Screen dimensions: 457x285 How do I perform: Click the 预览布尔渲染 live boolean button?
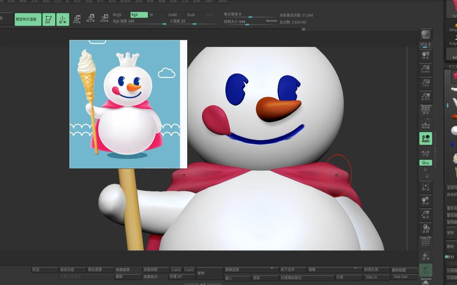pyautogui.click(x=28, y=19)
